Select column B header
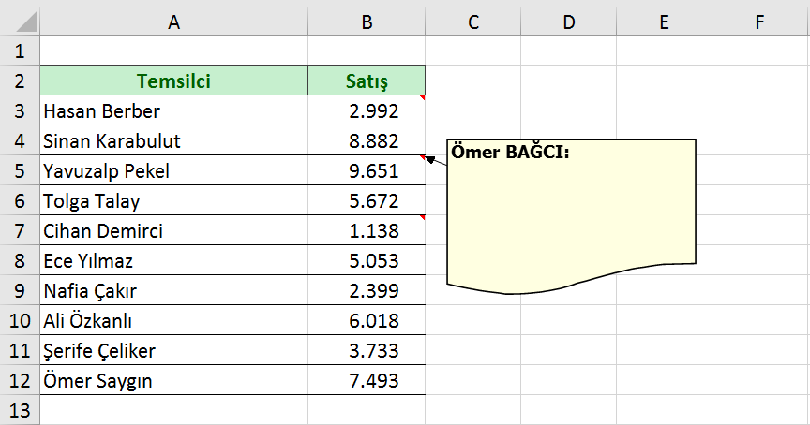This screenshot has height=425, width=810. click(x=367, y=22)
